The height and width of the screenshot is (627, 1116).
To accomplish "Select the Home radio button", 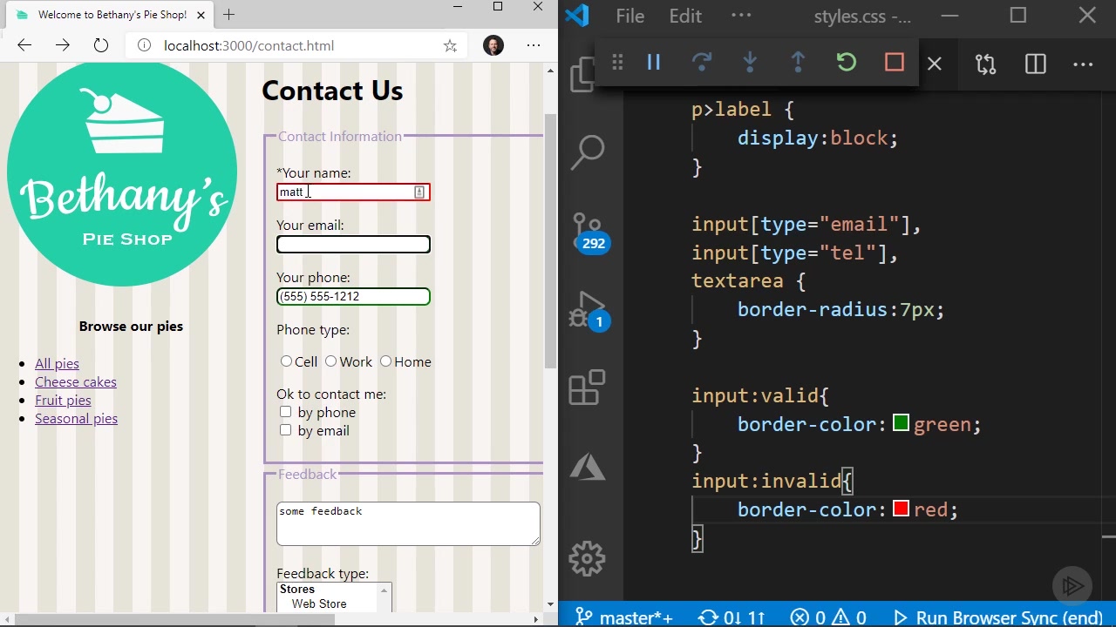I will 385,361.
